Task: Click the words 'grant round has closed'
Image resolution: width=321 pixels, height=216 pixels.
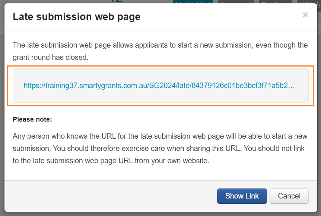Action: [51, 57]
